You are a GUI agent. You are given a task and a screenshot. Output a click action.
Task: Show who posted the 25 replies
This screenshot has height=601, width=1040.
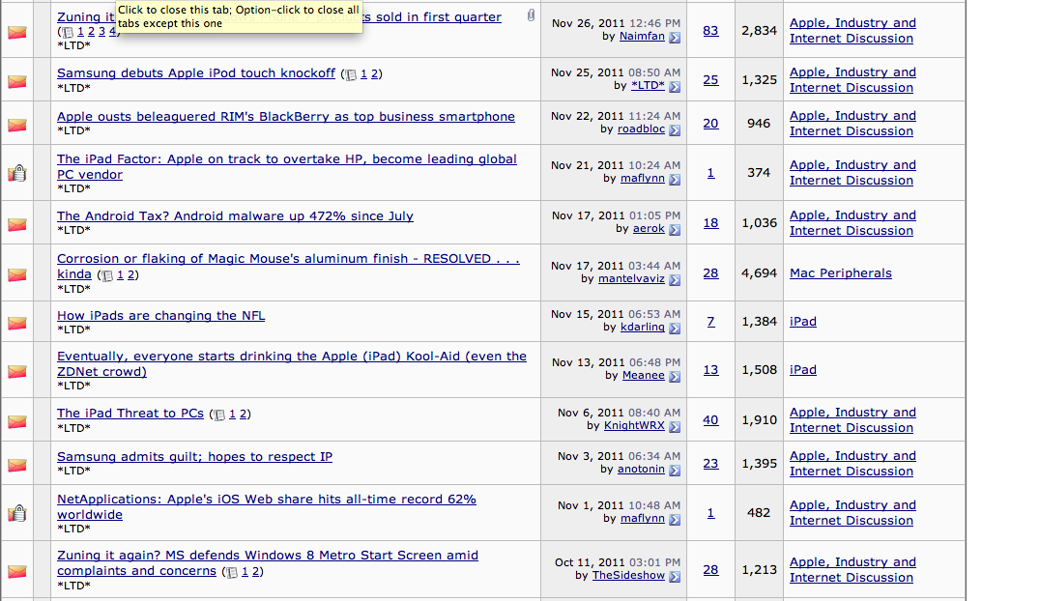pos(710,79)
